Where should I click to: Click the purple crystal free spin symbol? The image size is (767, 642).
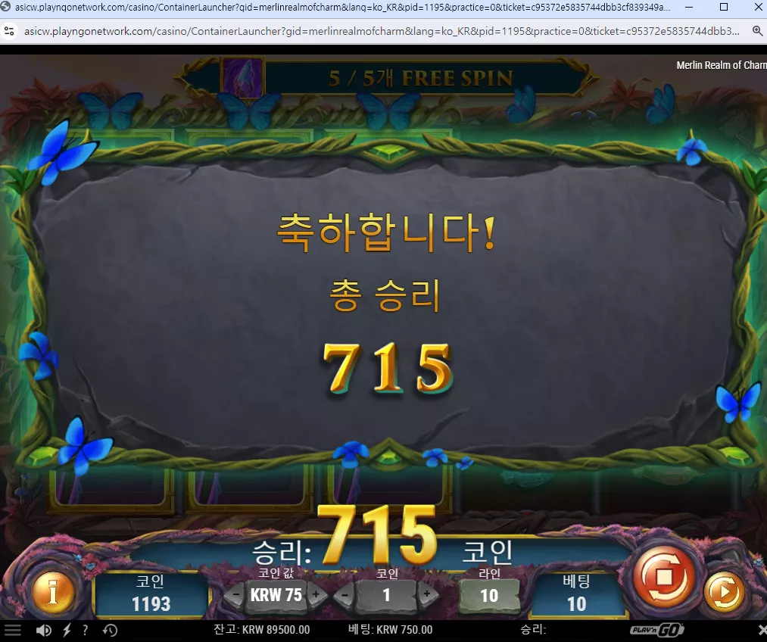243,77
